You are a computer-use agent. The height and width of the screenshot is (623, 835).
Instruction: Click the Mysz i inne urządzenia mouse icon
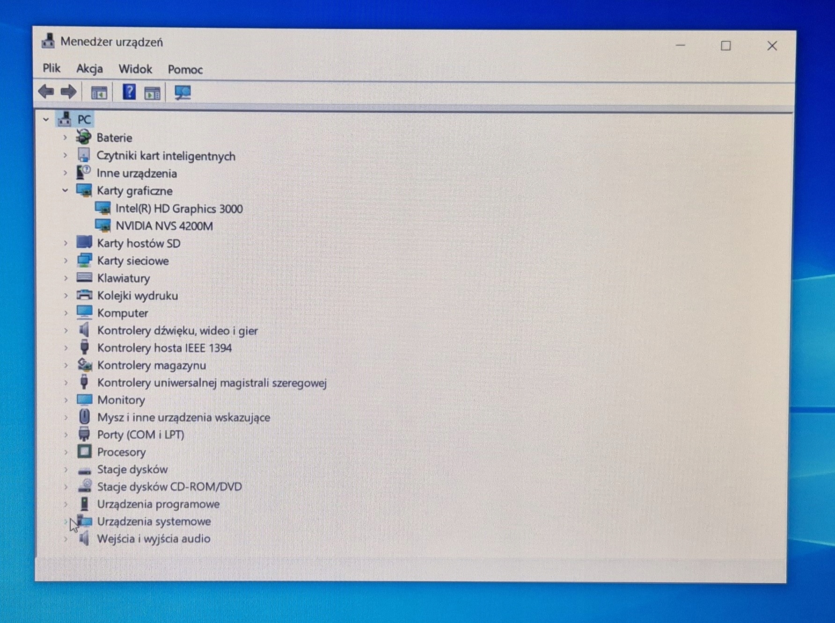[x=84, y=417]
